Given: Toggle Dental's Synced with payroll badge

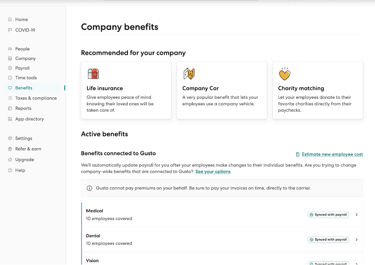Looking at the screenshot, I should (328, 239).
